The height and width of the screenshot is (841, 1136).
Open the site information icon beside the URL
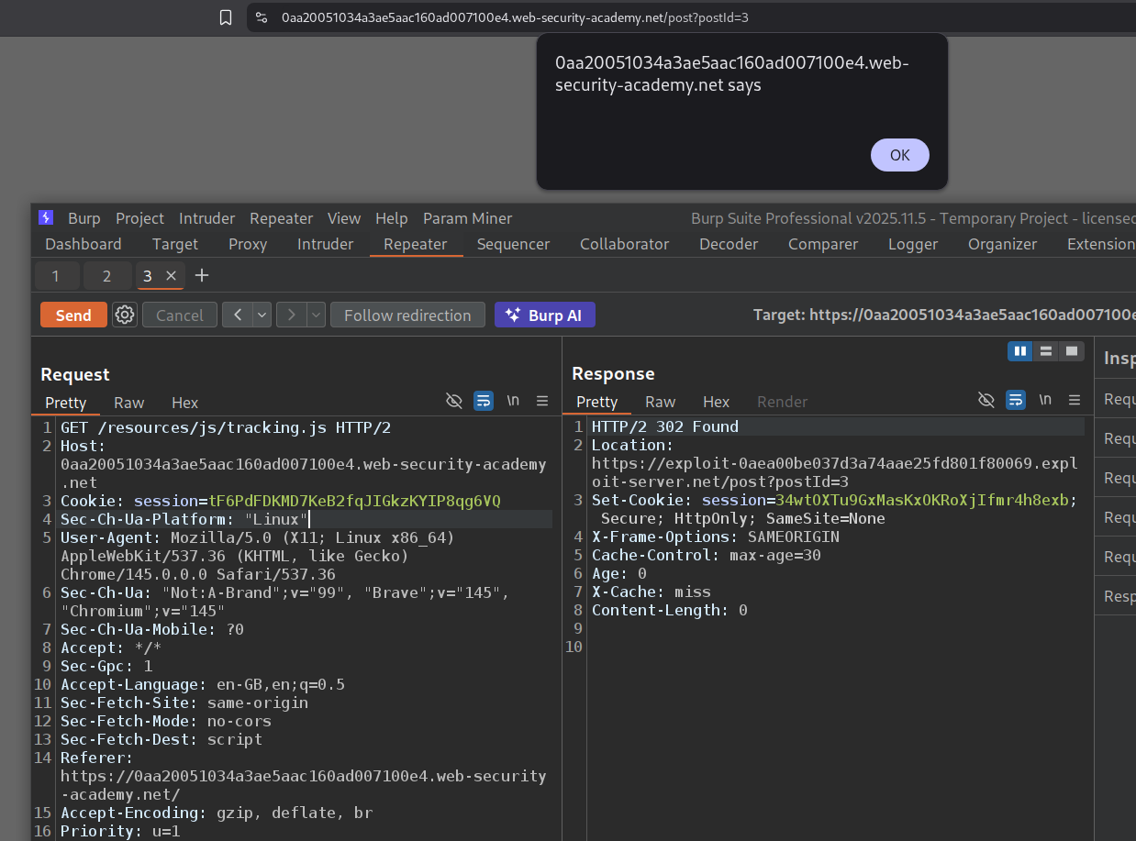coord(262,17)
